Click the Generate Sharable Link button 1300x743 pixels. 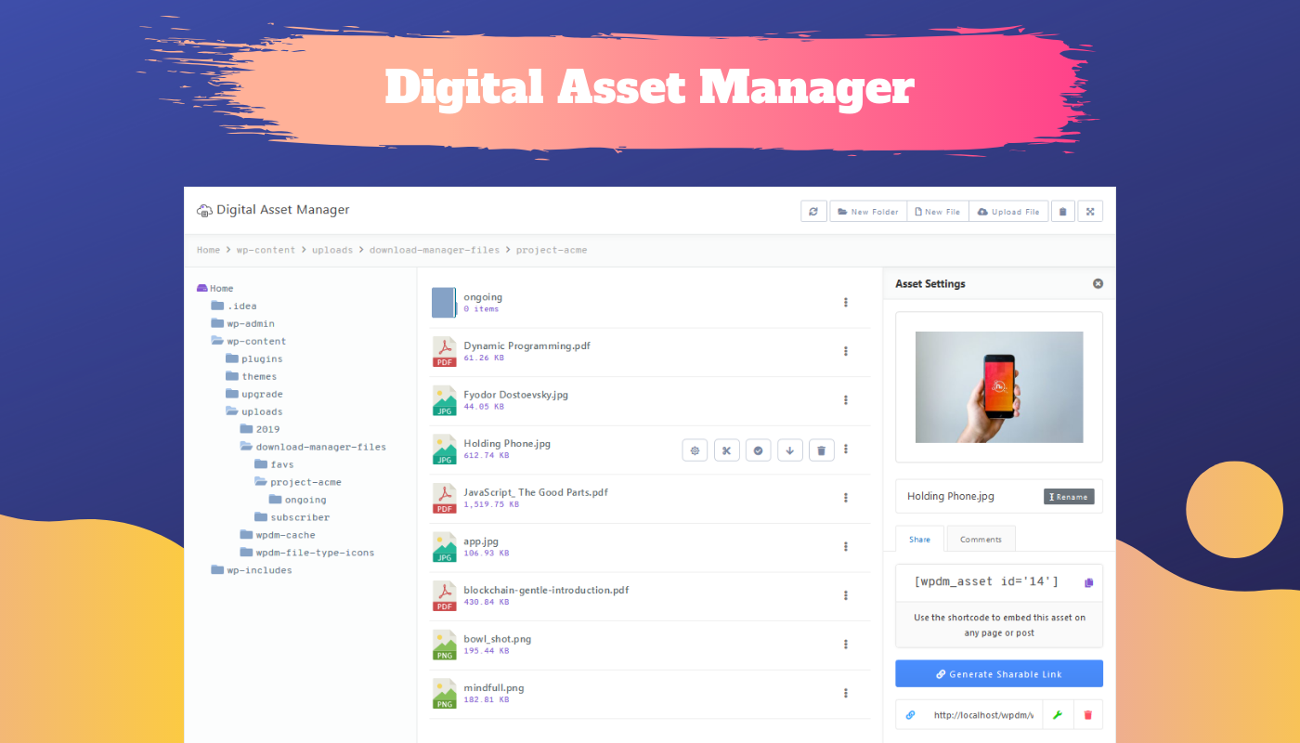click(x=998, y=672)
